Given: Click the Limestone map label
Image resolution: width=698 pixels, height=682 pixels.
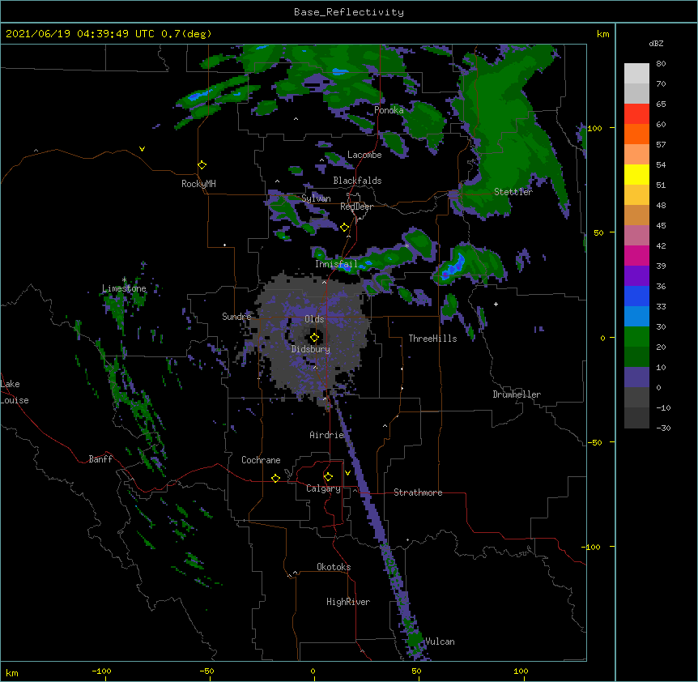Looking at the screenshot, I should click(124, 288).
